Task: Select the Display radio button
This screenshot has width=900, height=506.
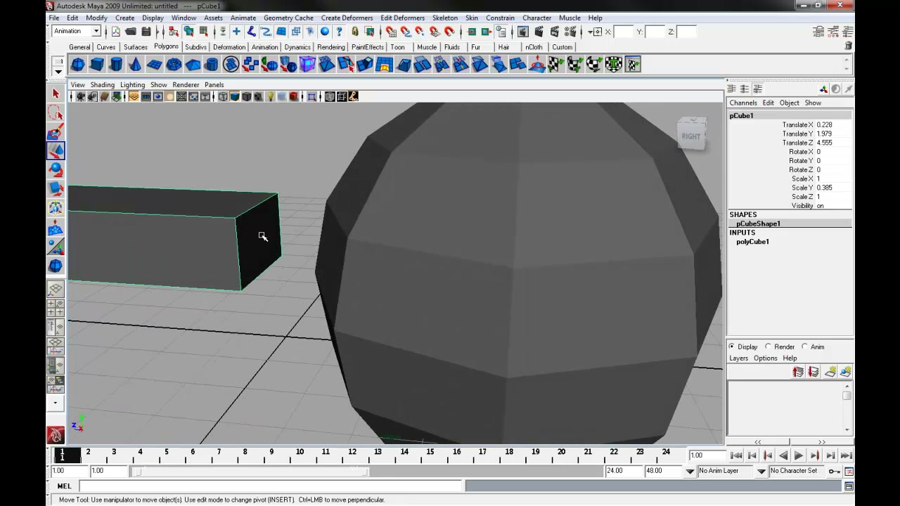Action: [732, 346]
